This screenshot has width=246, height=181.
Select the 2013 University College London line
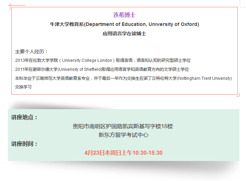(103, 60)
